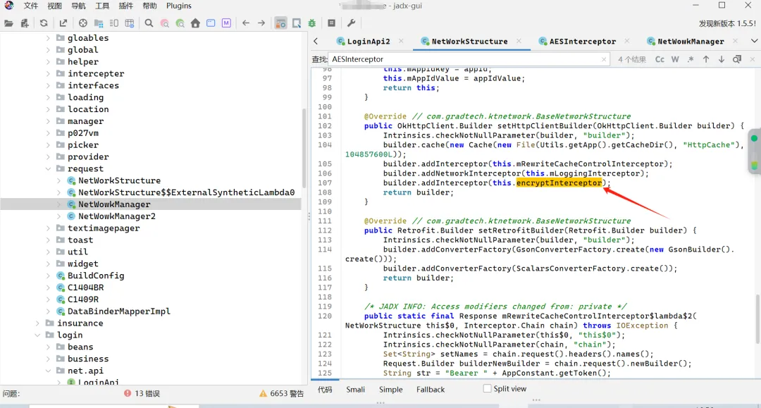
Task: Open the 视图 menu
Action: coord(54,6)
